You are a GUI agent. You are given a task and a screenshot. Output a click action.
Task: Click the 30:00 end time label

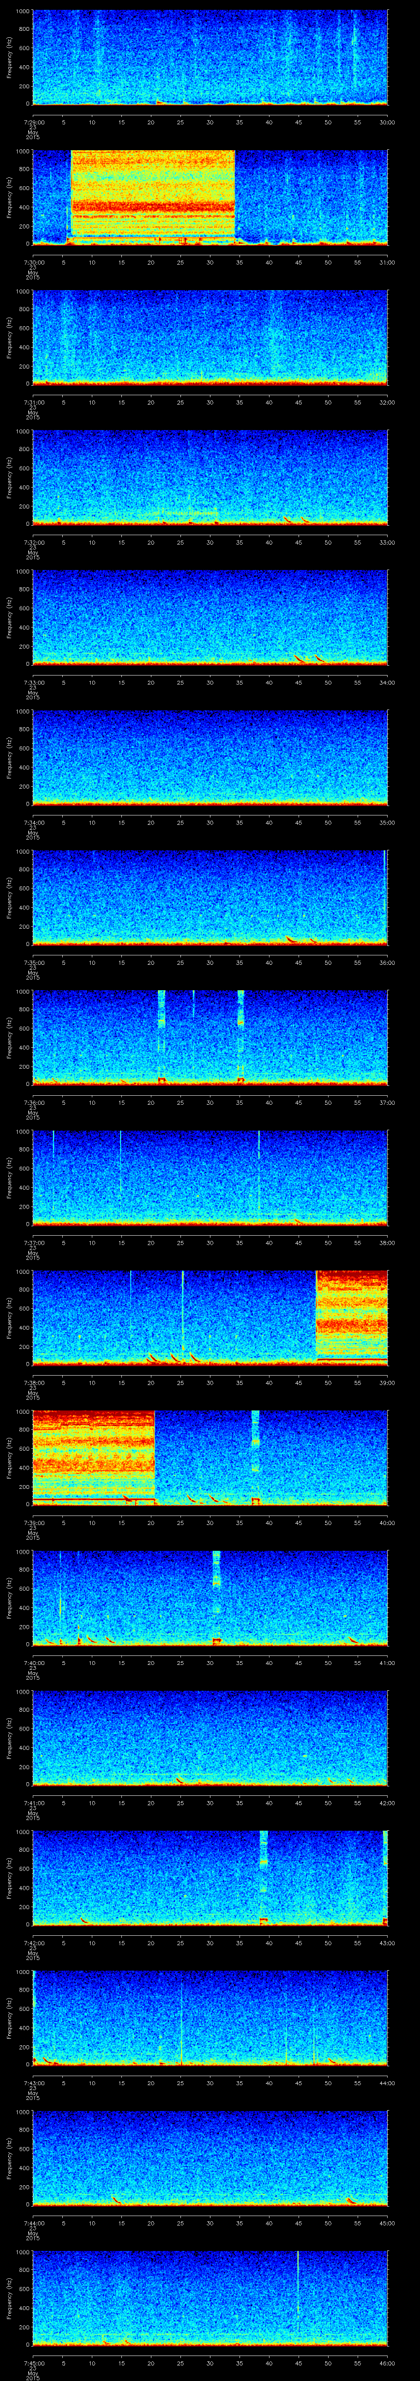point(388,122)
